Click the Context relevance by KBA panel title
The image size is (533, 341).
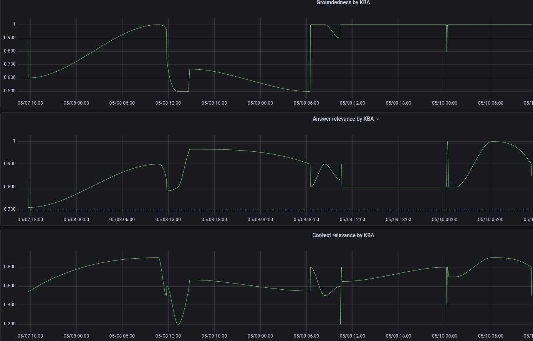point(343,235)
